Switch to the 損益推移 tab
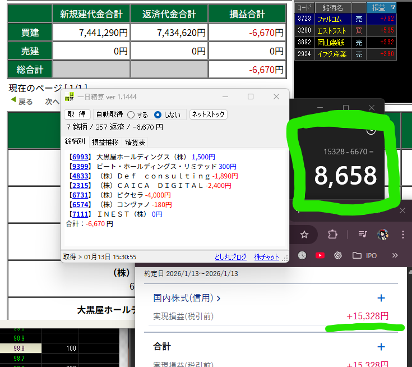The height and width of the screenshot is (367, 412). click(105, 142)
